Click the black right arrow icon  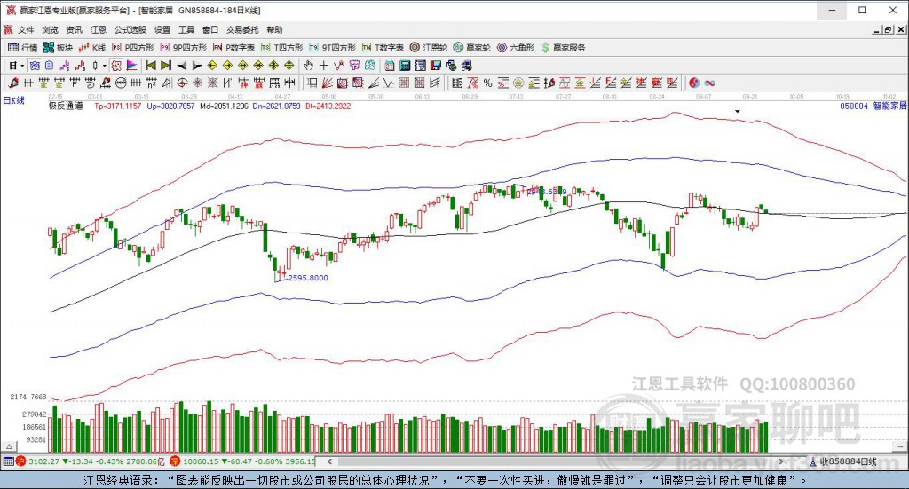(196, 66)
